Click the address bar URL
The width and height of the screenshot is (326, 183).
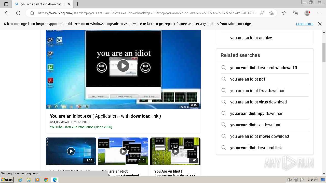147,13
